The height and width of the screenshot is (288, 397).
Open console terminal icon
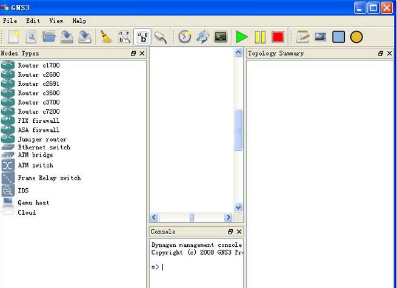pos(221,37)
